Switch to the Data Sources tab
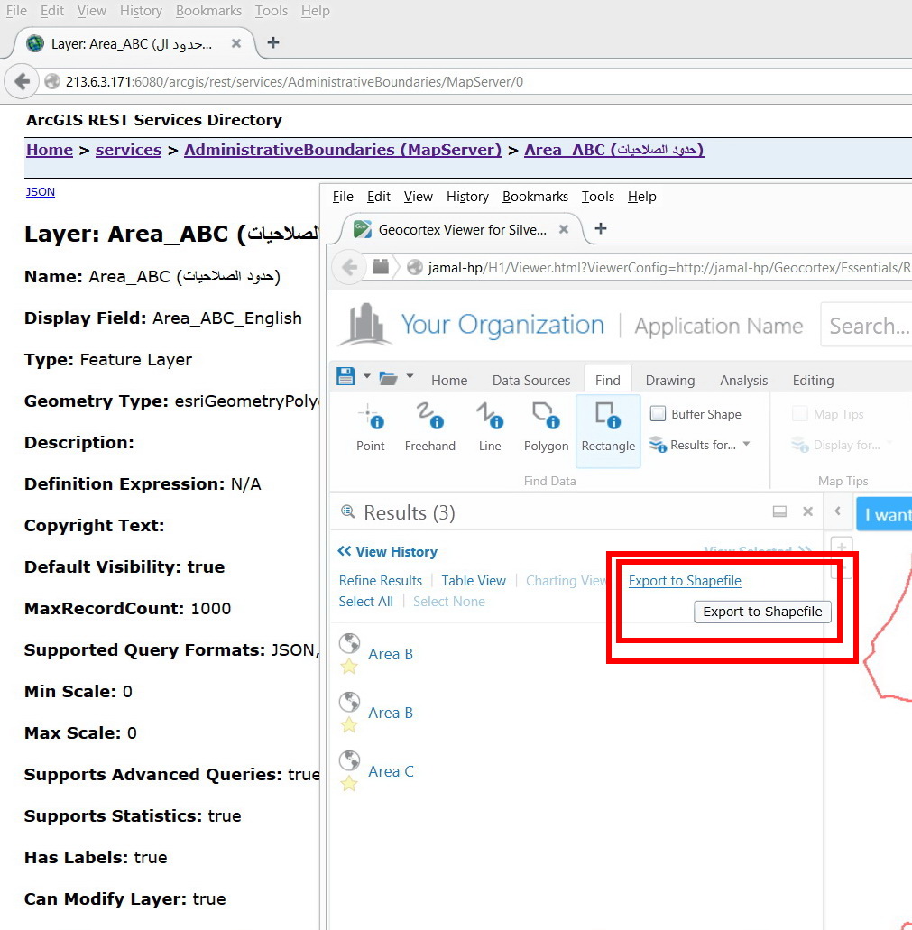The height and width of the screenshot is (930, 912). point(531,380)
